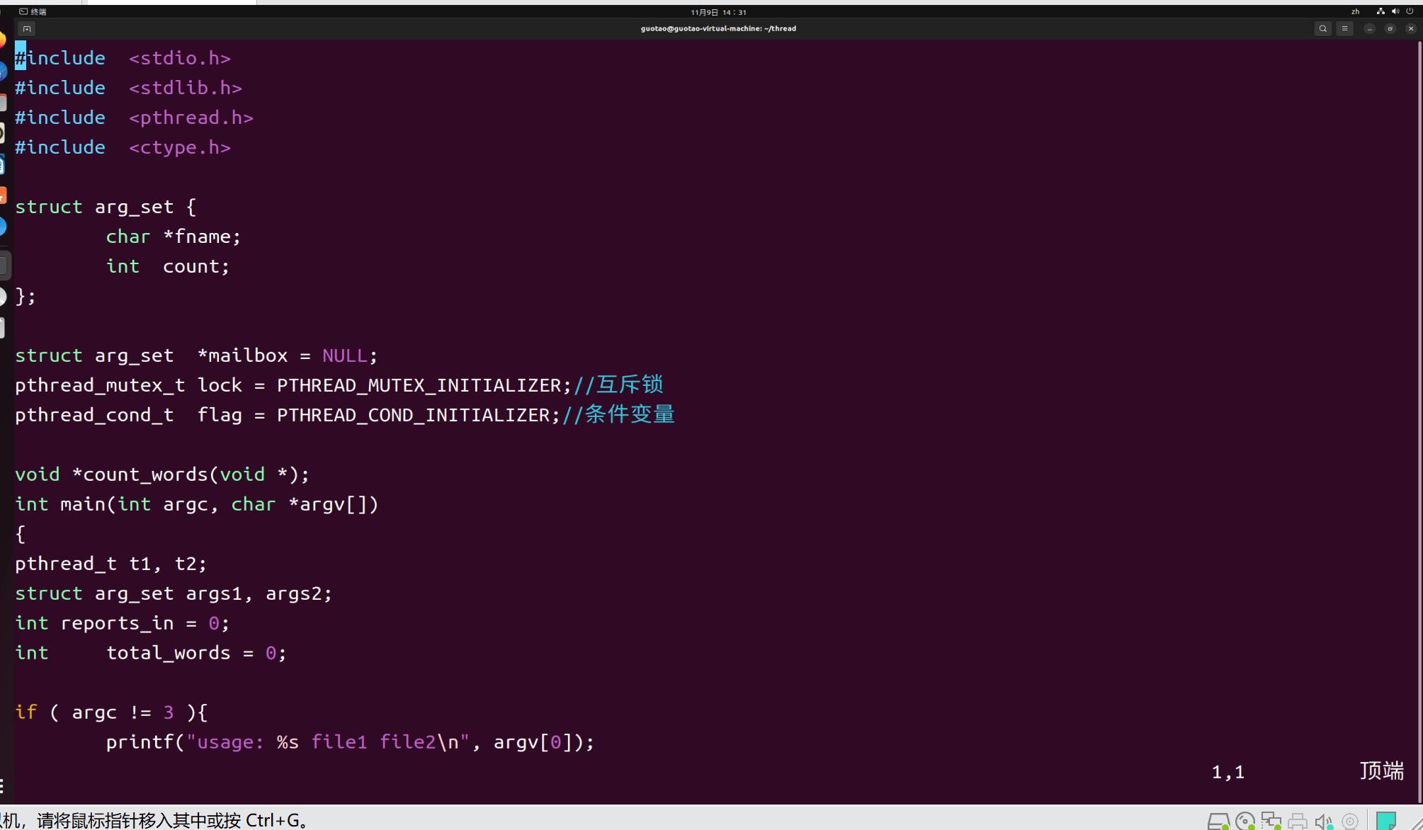The image size is (1423, 830).
Task: Click the wired network status icon
Action: click(x=1381, y=11)
